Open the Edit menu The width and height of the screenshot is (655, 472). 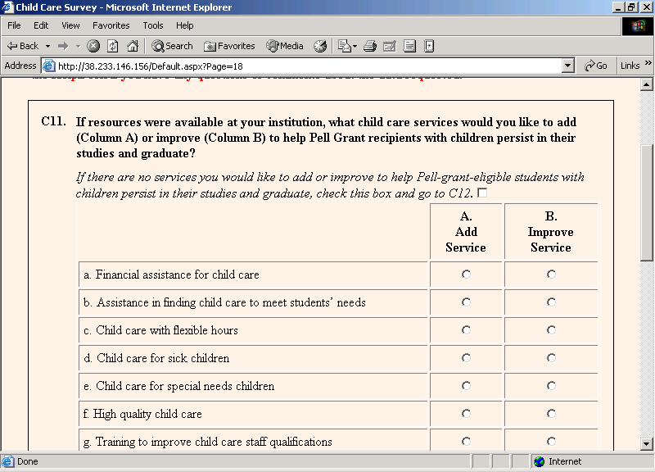[x=41, y=25]
